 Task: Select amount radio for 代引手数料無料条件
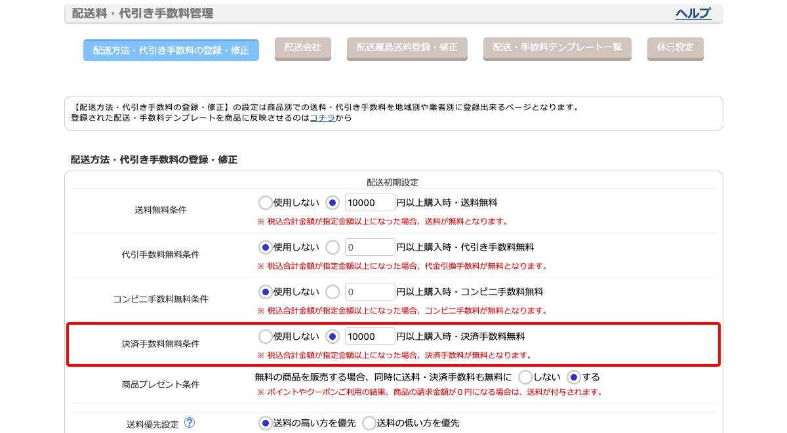click(x=333, y=247)
